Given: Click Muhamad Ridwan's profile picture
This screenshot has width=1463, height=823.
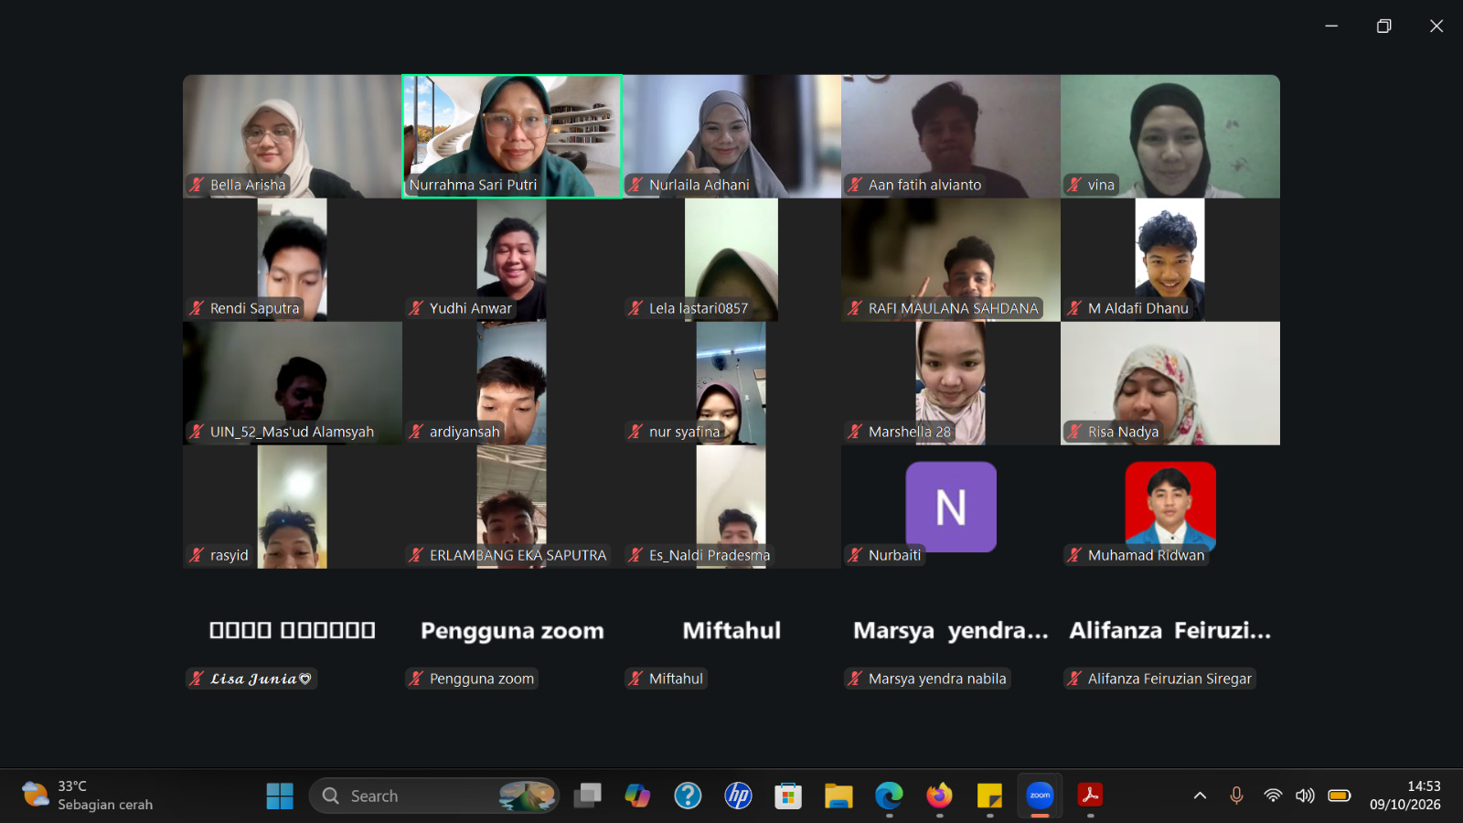Looking at the screenshot, I should coord(1170,506).
